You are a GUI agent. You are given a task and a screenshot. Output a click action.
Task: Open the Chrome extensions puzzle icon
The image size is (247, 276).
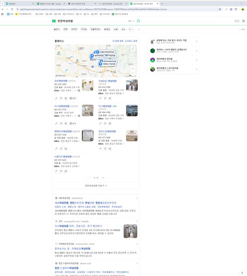[236, 9]
